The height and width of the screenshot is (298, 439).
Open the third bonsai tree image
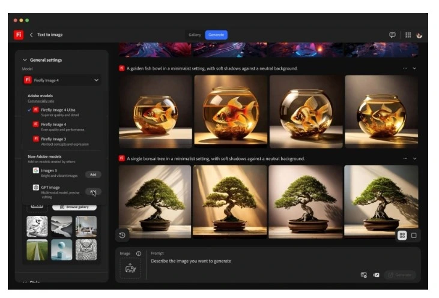pos(306,201)
